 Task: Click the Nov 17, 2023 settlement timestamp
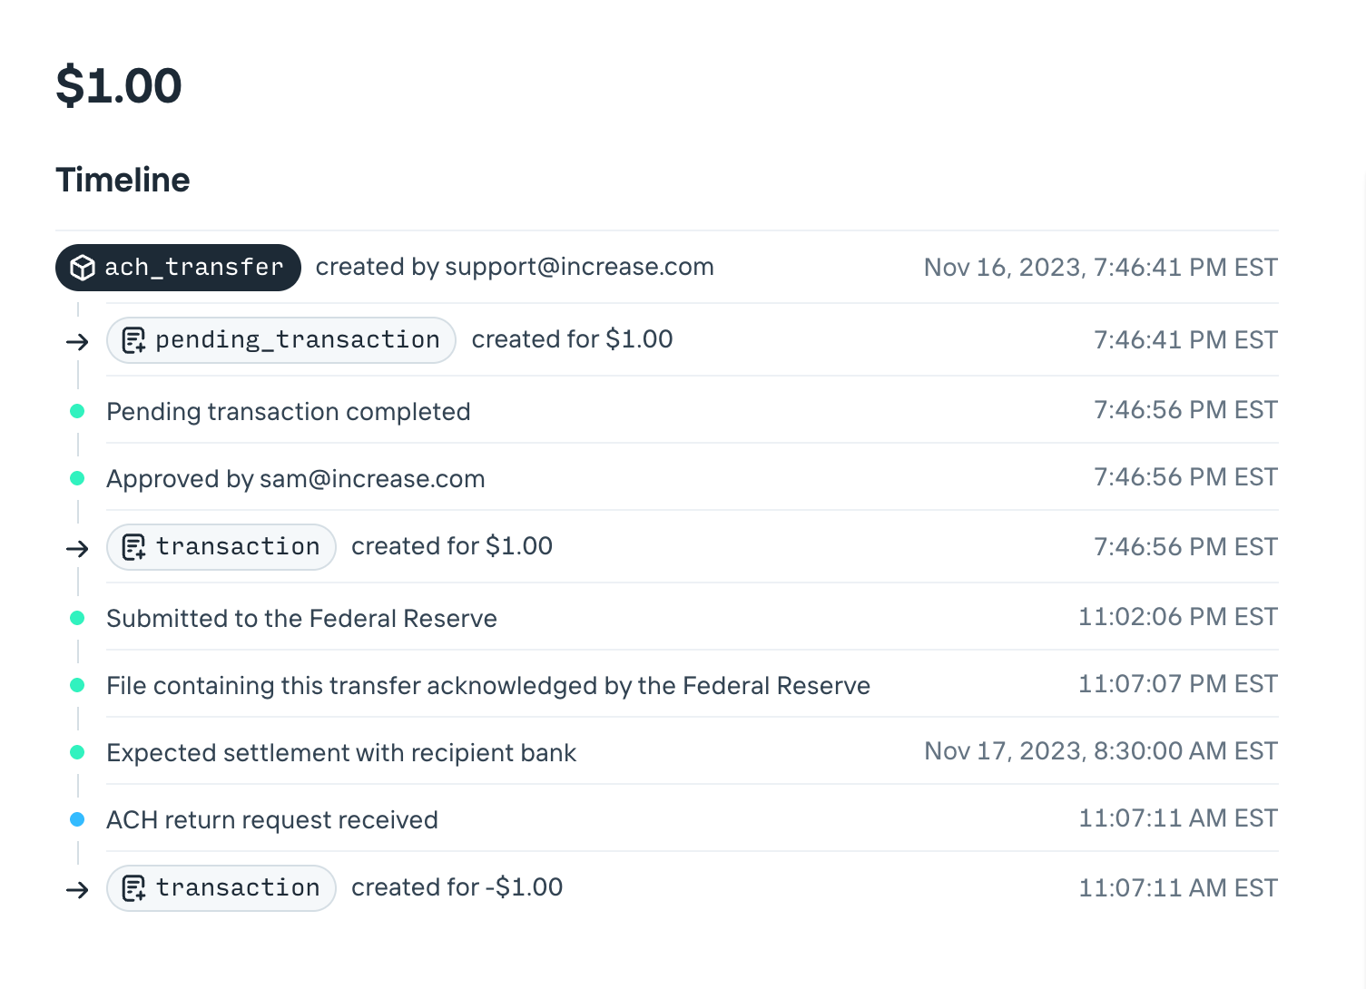1100,751
